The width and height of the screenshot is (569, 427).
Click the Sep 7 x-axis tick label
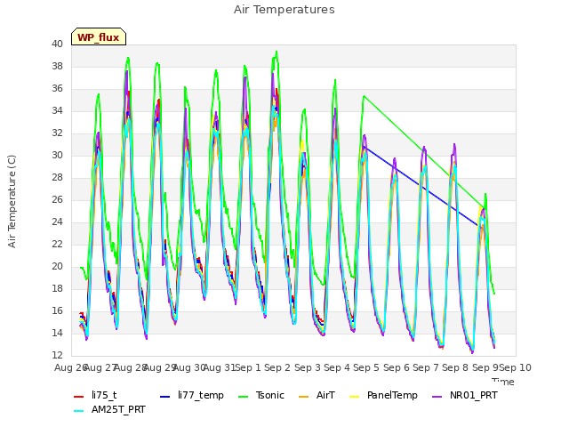tap(426, 367)
